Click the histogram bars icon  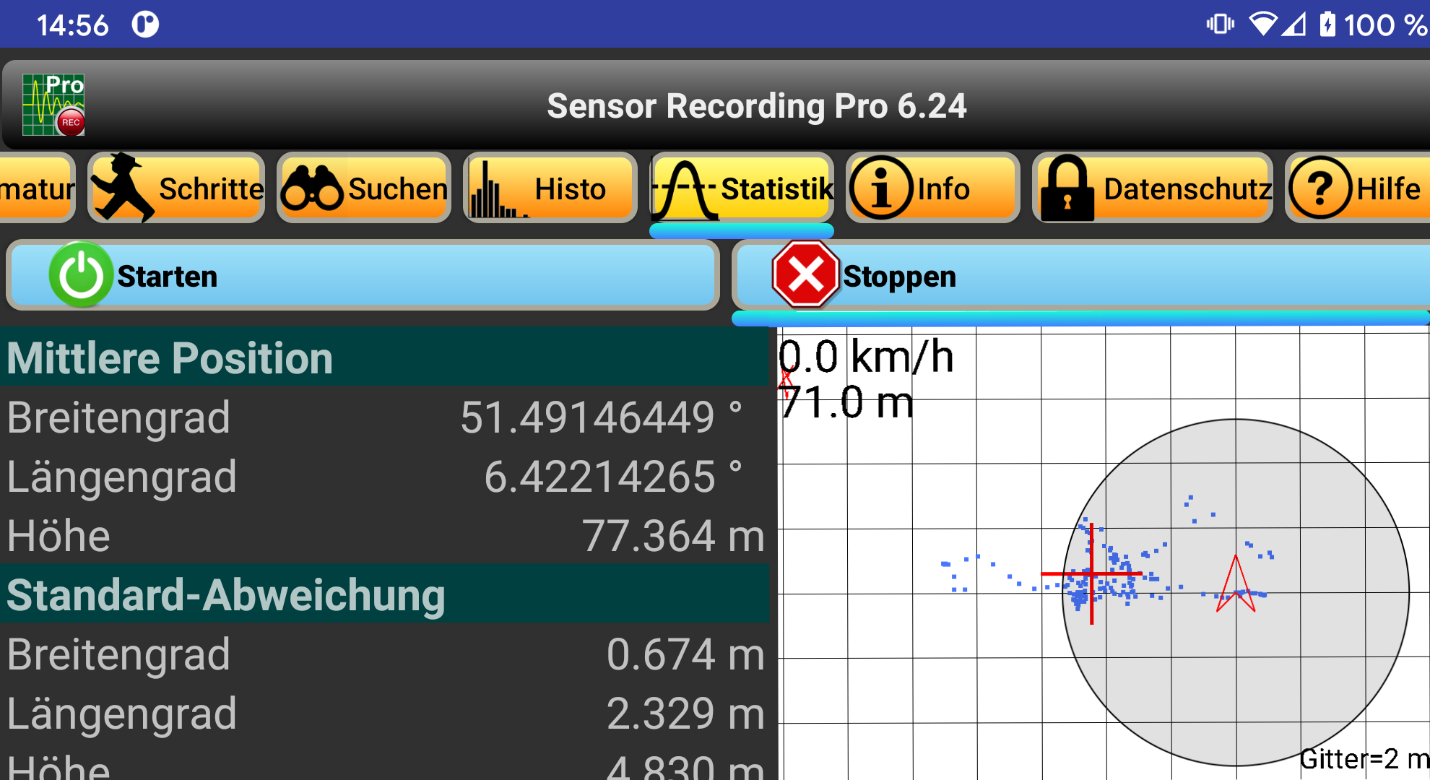click(x=498, y=189)
